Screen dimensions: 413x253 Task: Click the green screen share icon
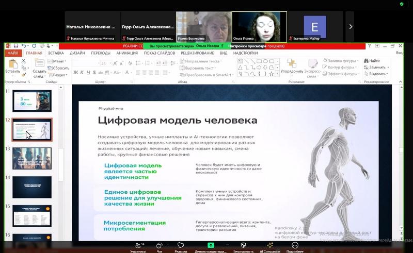pyautogui.click(x=211, y=246)
